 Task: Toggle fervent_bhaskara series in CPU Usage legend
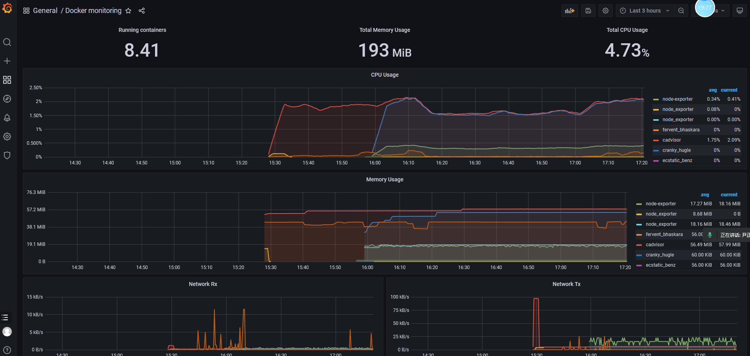(681, 130)
